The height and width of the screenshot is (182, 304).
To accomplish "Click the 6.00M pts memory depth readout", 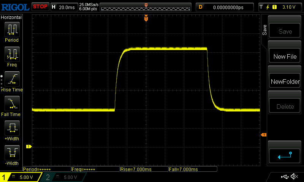I will click(88, 9).
